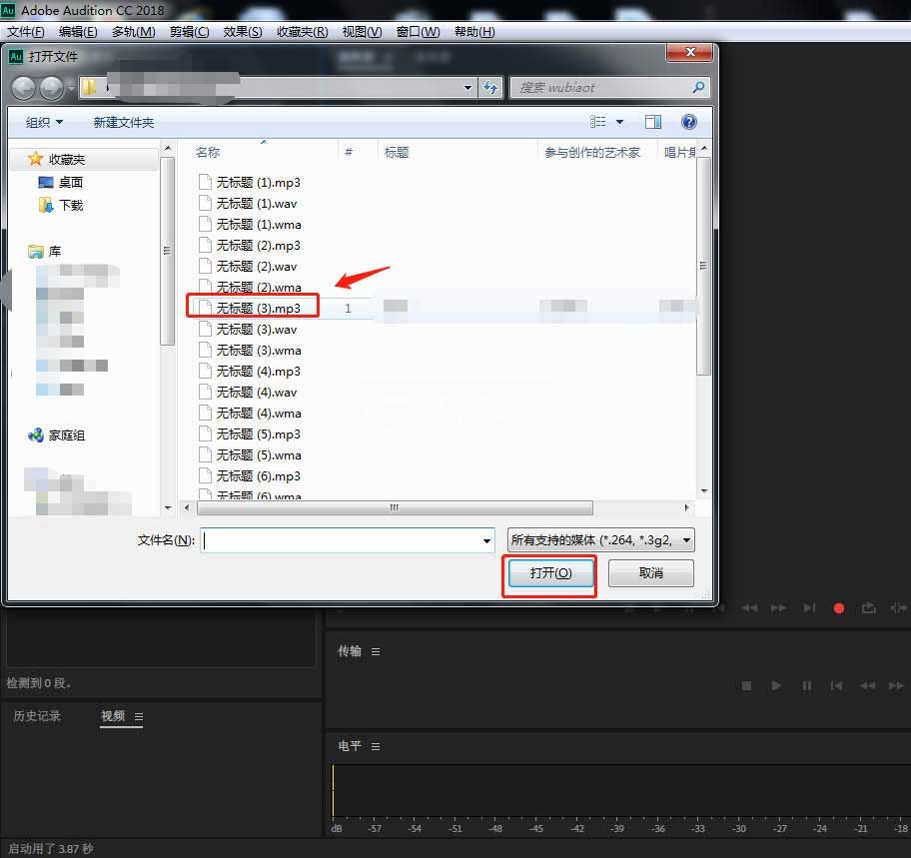Open the file name history dropdown
The image size is (911, 858).
tap(486, 540)
